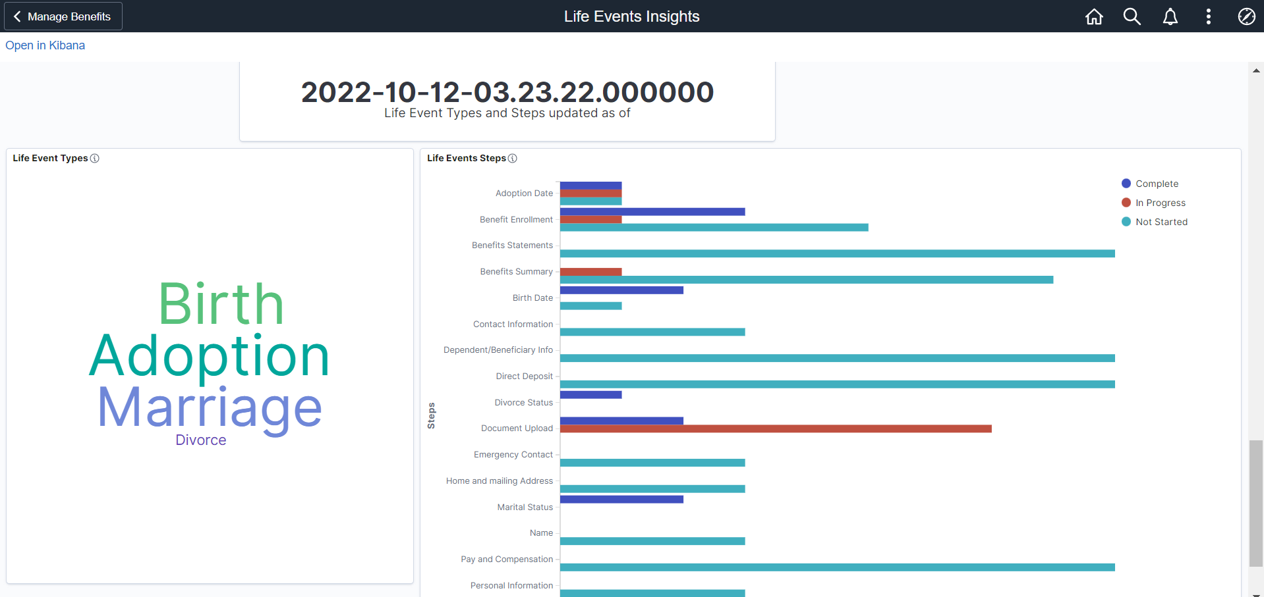Select Divorce in the word cloud

pos(201,440)
